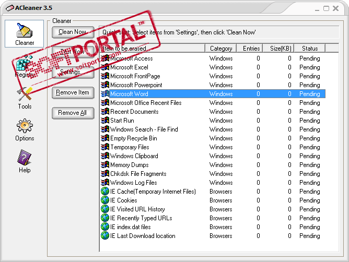Select the Microsoft Powerpoint text label
The width and height of the screenshot is (349, 262).
[x=136, y=85]
